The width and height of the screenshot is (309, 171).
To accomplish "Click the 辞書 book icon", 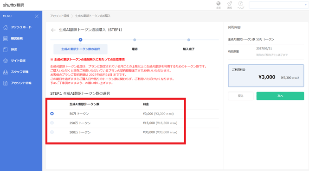I will [6, 49].
